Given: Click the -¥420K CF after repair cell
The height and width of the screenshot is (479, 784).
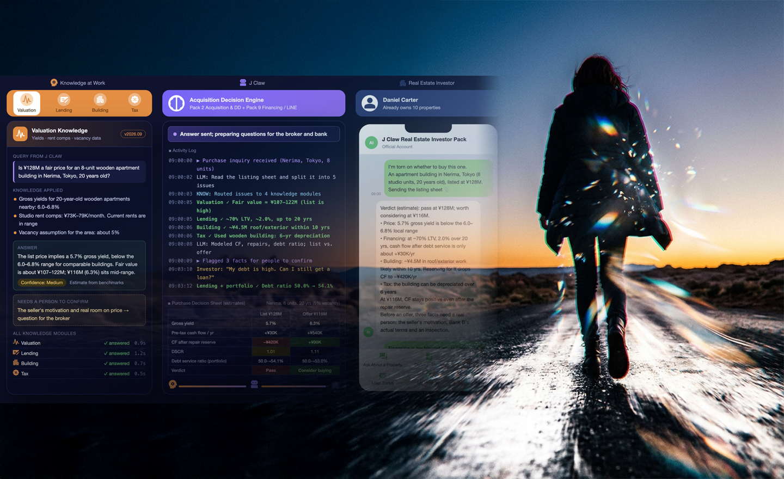Looking at the screenshot, I should click(271, 342).
